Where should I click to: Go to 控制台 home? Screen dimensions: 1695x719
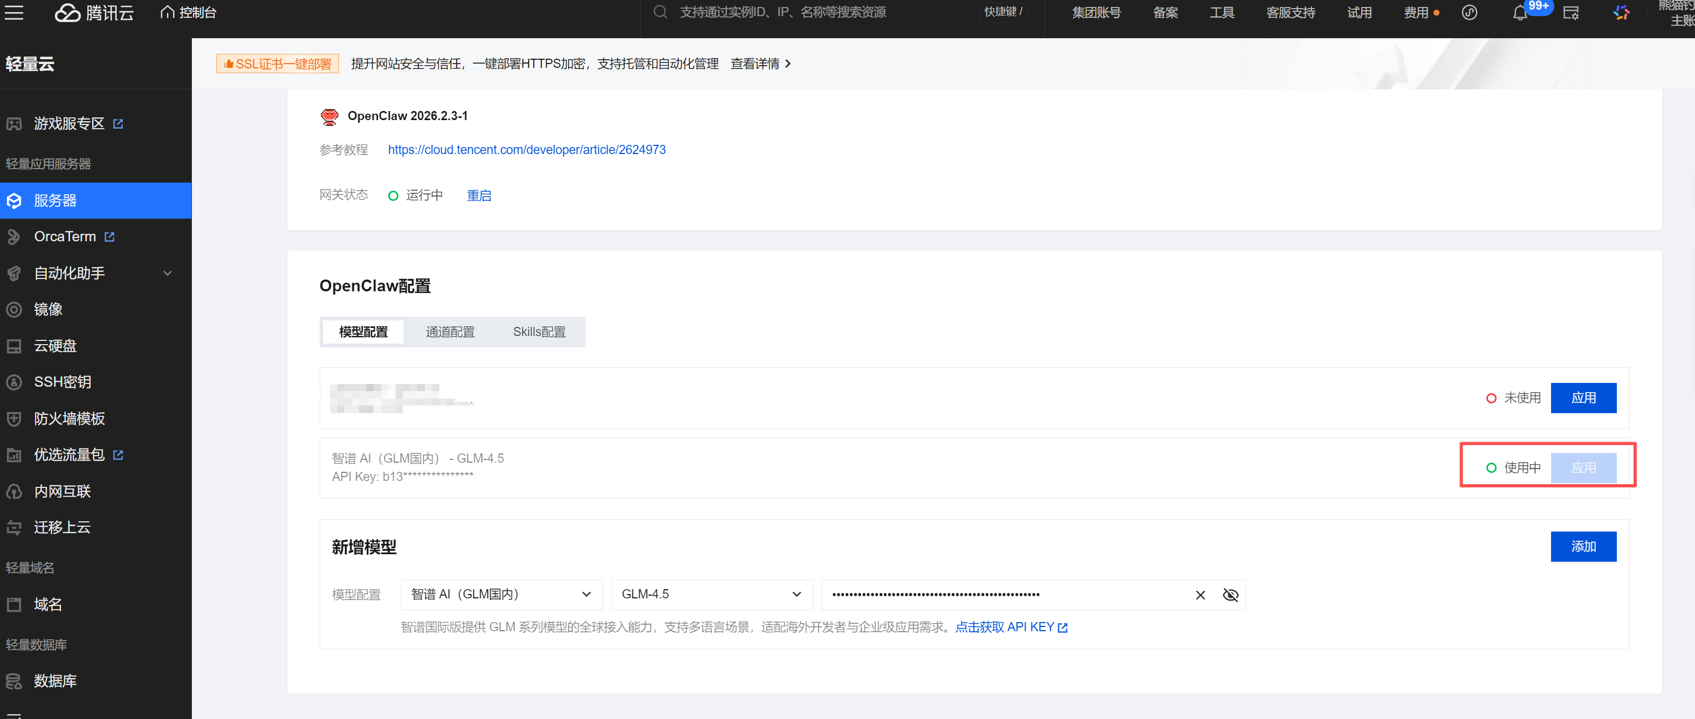[188, 12]
